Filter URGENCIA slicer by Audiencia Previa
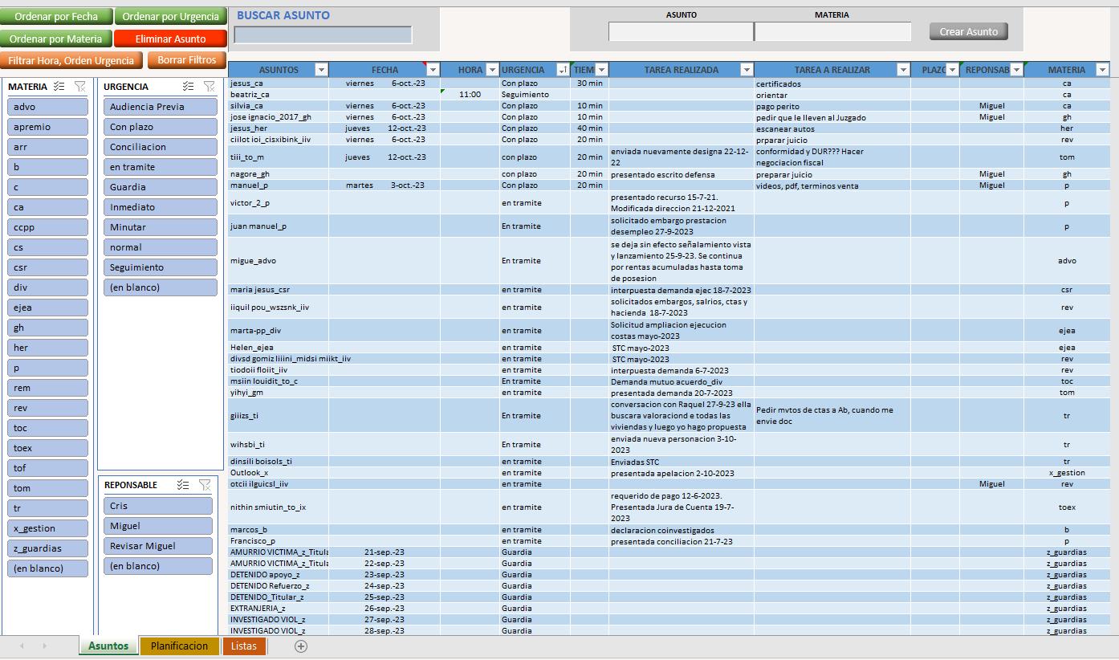 [161, 107]
